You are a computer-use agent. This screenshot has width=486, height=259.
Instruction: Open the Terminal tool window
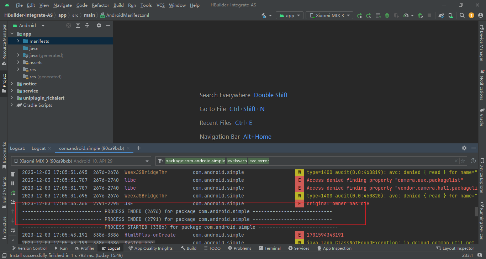click(x=269, y=248)
